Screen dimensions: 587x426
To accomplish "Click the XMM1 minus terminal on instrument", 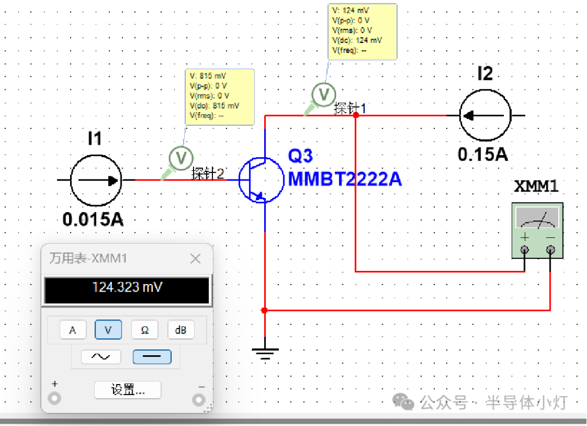I will [550, 250].
